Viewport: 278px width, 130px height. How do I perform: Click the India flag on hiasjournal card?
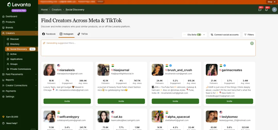click(x=112, y=65)
